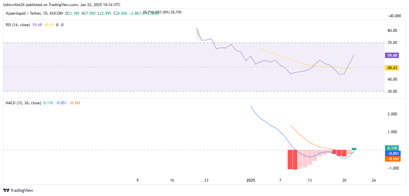Click the blue -0.051 MACD value tag
Image resolution: width=409 pixels, height=196 pixels.
pyautogui.click(x=392, y=153)
